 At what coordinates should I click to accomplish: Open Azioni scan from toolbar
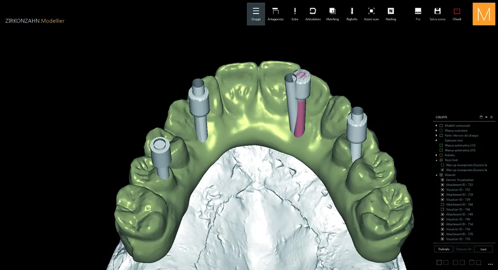pyautogui.click(x=371, y=14)
